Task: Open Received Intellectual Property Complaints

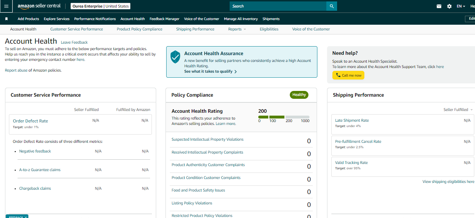Action: pos(207,152)
